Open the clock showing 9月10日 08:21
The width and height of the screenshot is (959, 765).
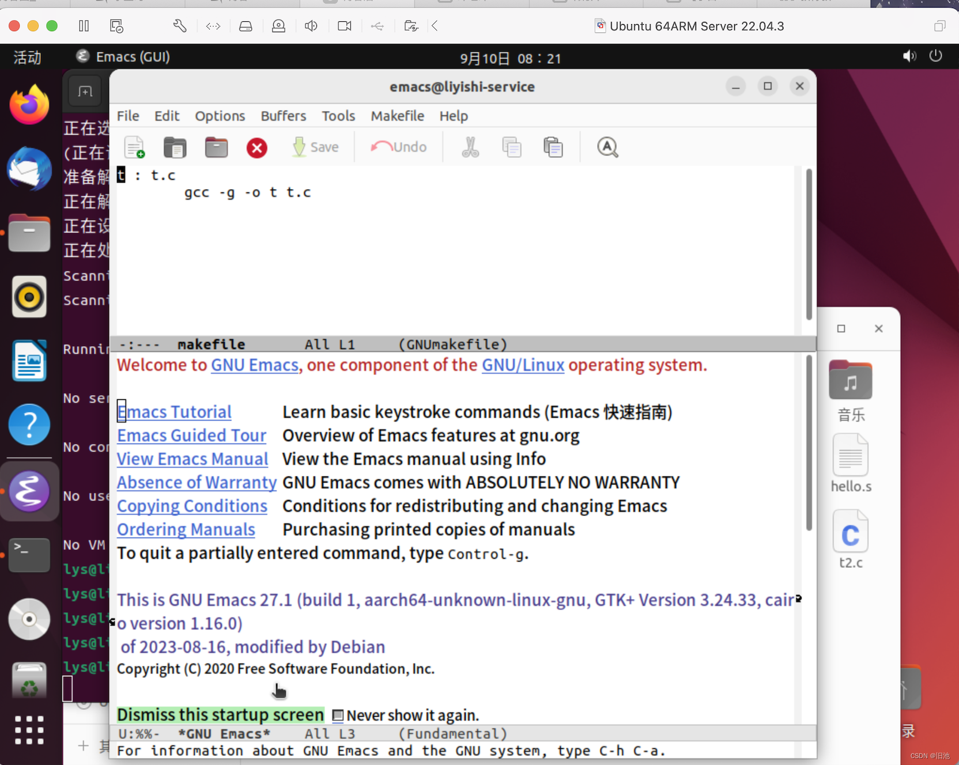(x=511, y=58)
